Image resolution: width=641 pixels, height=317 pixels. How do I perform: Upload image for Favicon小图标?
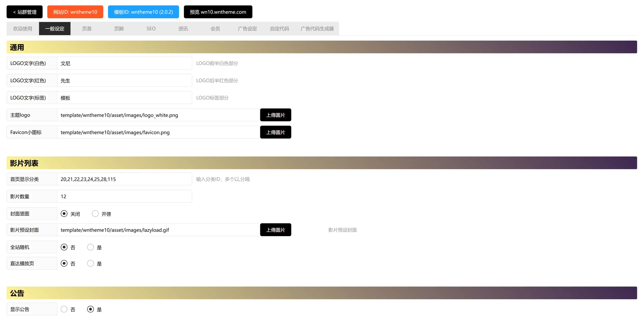pos(275,132)
